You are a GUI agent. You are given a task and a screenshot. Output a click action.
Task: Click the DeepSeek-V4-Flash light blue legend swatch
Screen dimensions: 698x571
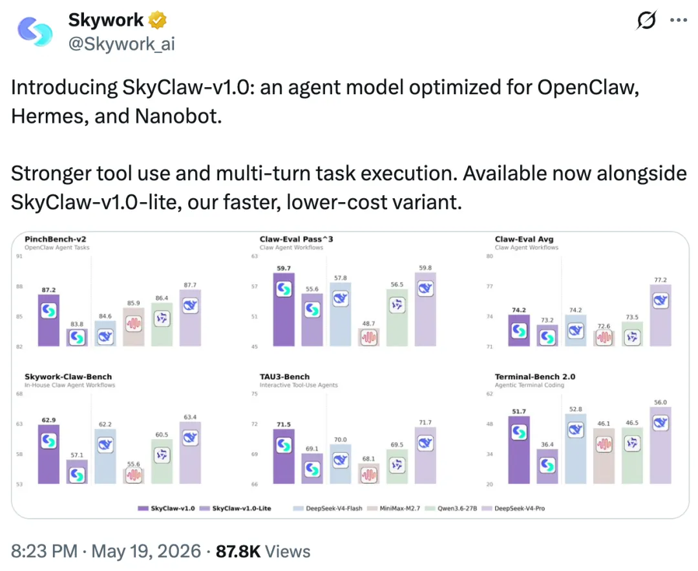pos(298,508)
